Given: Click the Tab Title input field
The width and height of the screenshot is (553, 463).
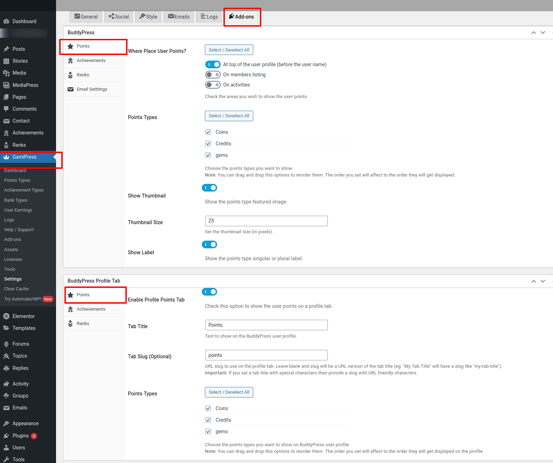Looking at the screenshot, I should (266, 325).
